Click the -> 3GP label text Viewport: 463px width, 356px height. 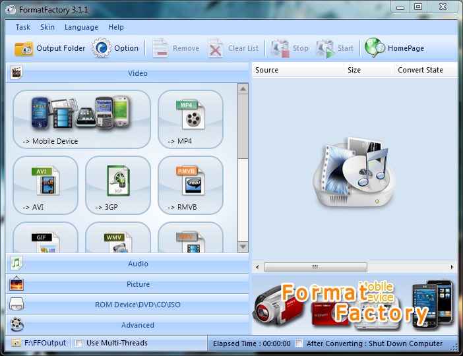(x=106, y=207)
